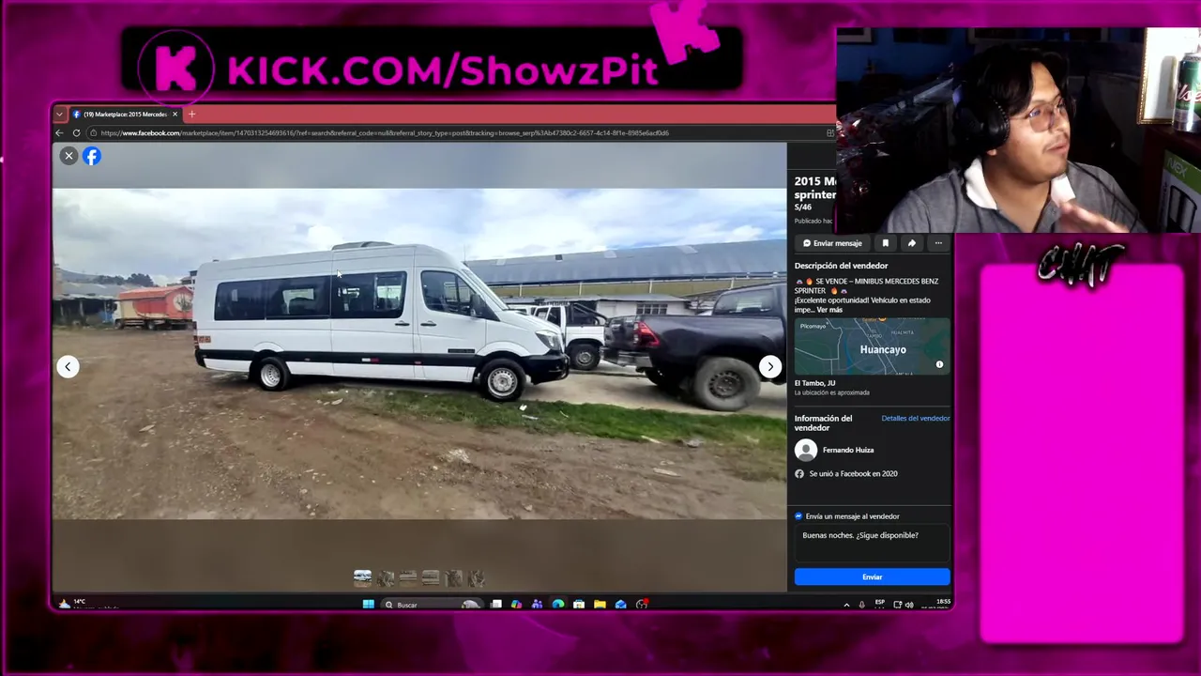
Task: Select the fifth photo thumbnail
Action: 453,577
